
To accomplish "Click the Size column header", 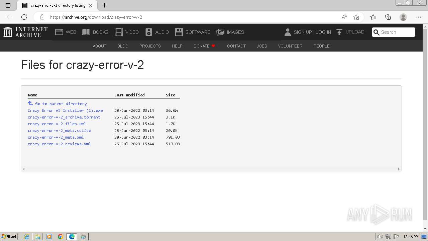I will point(171,95).
